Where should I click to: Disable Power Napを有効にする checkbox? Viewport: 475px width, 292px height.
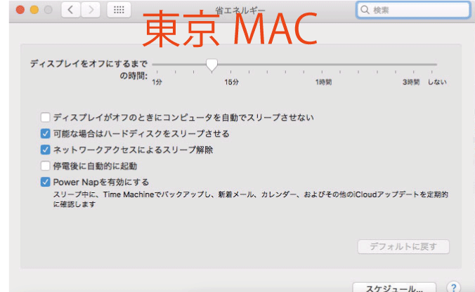tap(45, 182)
